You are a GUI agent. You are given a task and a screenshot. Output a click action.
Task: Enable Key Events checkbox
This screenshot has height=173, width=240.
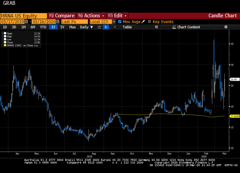click(150, 22)
